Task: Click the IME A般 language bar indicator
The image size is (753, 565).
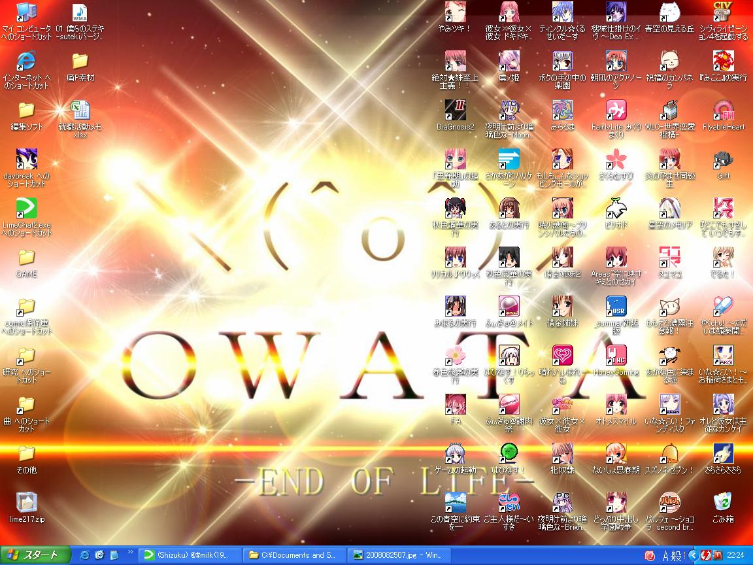Action: click(x=673, y=556)
